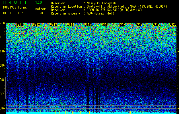The width and height of the screenshot is (179, 114).
Task: Click the 0915 time marker
Action: click(x=88, y=25)
